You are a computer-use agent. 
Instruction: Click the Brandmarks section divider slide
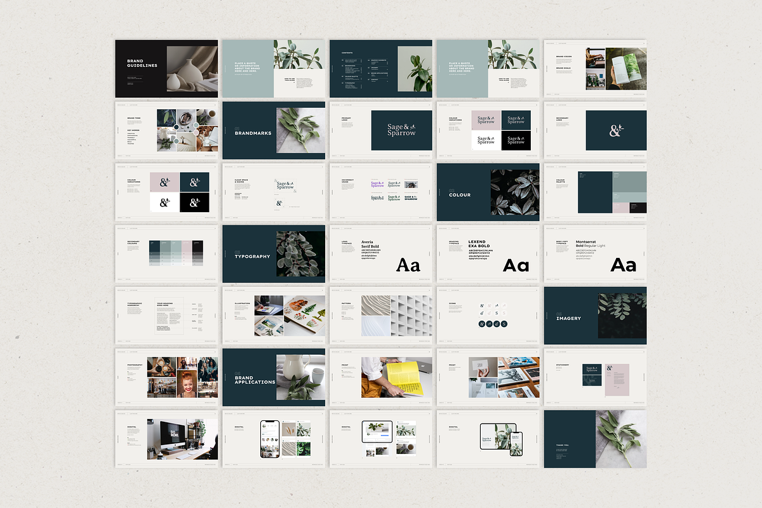tap(273, 130)
